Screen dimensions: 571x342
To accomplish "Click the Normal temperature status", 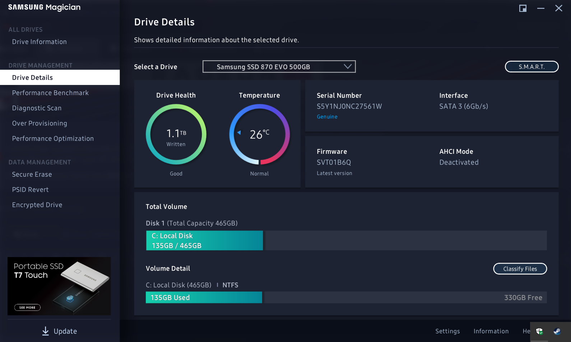I will (x=259, y=174).
